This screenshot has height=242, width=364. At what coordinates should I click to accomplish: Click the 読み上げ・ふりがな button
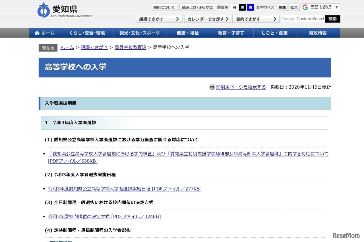[197, 7]
